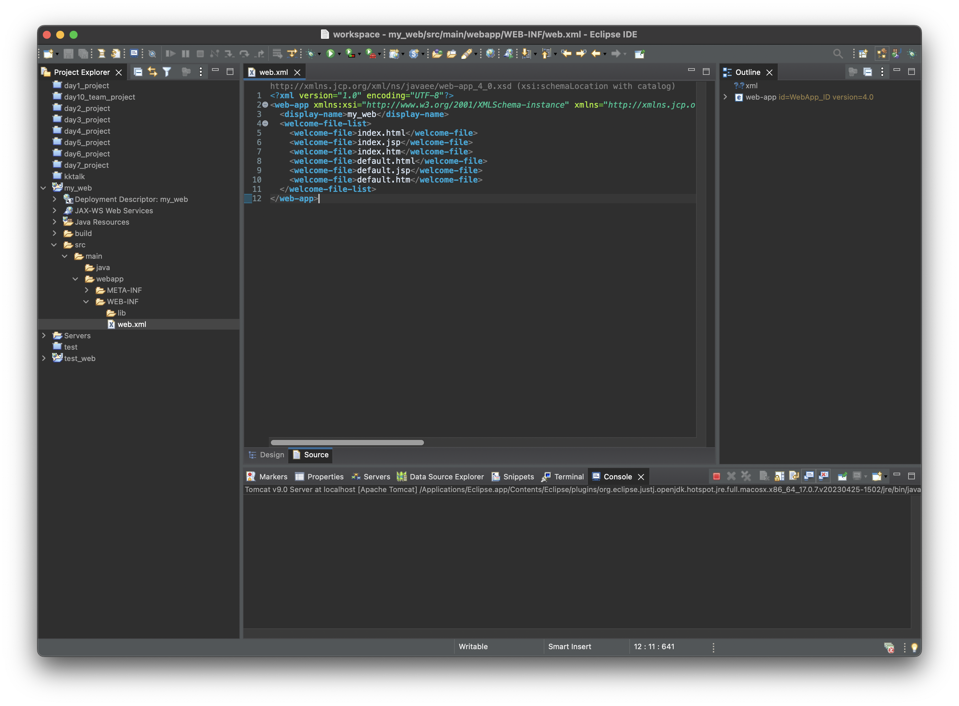
Task: Open the Terminal tab
Action: tap(563, 477)
